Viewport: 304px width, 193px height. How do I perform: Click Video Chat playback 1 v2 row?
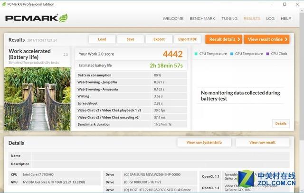(131, 110)
